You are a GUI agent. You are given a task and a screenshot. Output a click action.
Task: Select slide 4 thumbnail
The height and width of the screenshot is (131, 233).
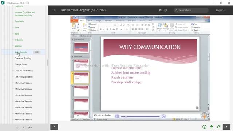pos(81,91)
